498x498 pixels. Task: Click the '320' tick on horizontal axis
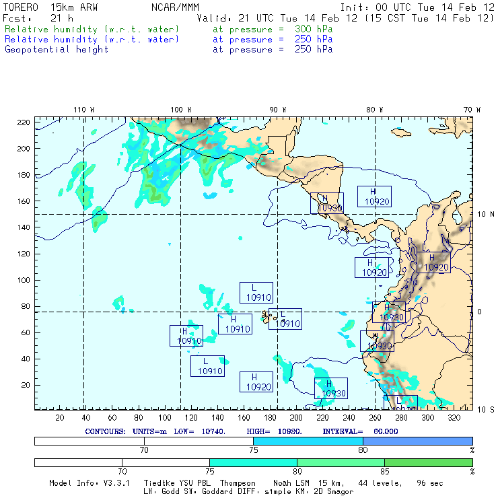[454, 418]
